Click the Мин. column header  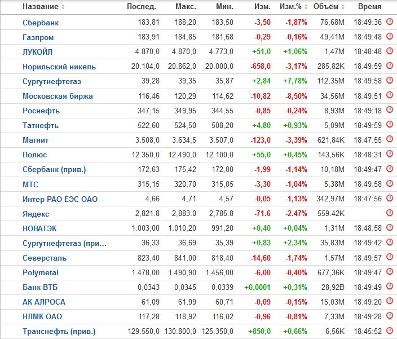[224, 7]
